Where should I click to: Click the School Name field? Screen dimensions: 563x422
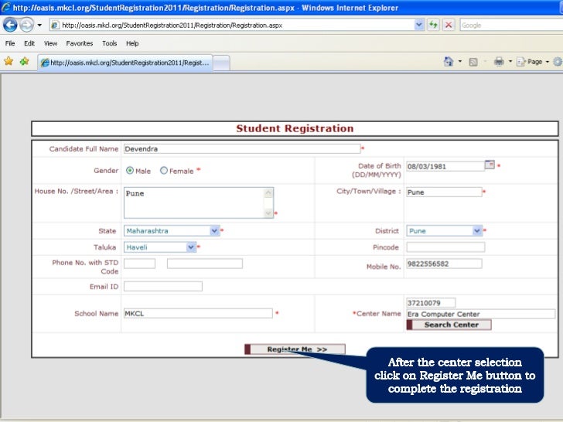198,313
